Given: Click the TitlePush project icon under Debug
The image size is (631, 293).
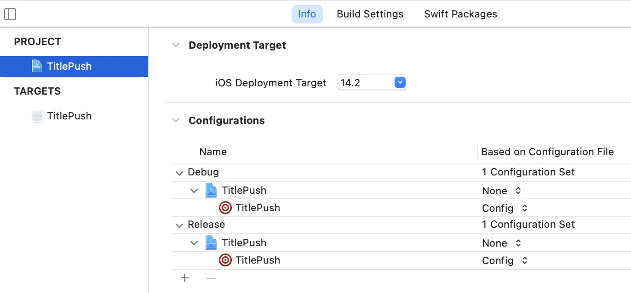Looking at the screenshot, I should point(211,190).
